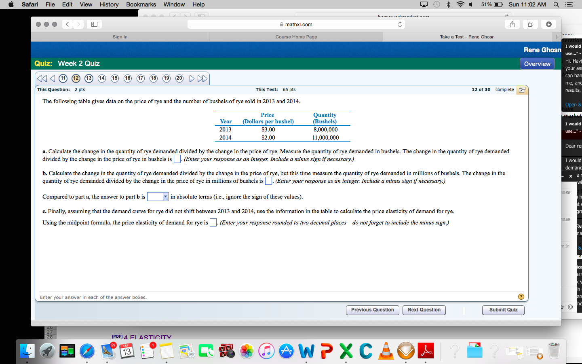Click the price elasticity answer box

(x=213, y=222)
